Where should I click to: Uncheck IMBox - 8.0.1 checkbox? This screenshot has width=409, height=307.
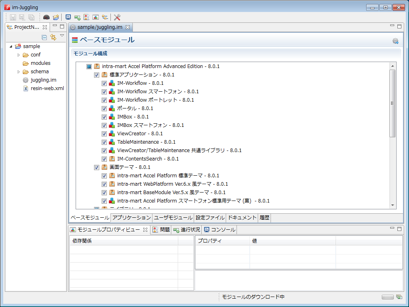tap(104, 117)
